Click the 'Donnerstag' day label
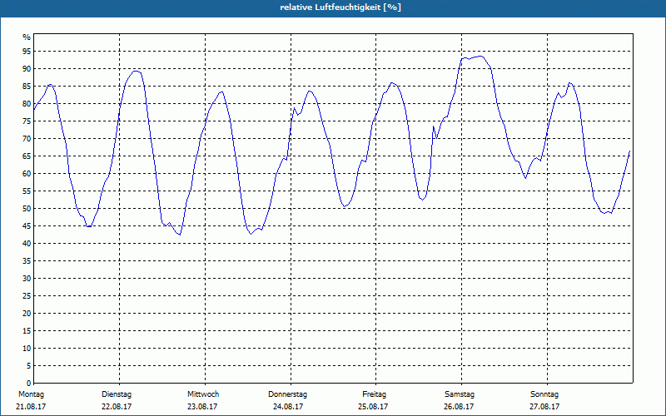This screenshot has width=666, height=416. coord(287,394)
